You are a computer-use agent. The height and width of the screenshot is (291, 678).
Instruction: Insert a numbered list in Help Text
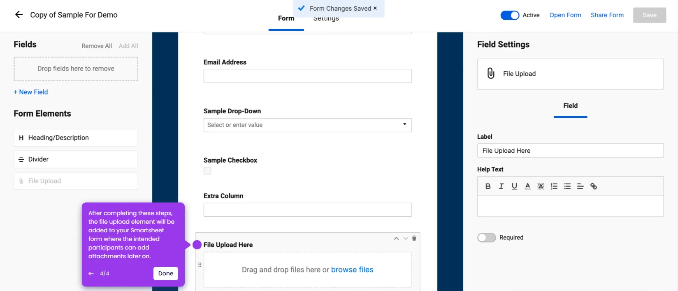pos(554,186)
